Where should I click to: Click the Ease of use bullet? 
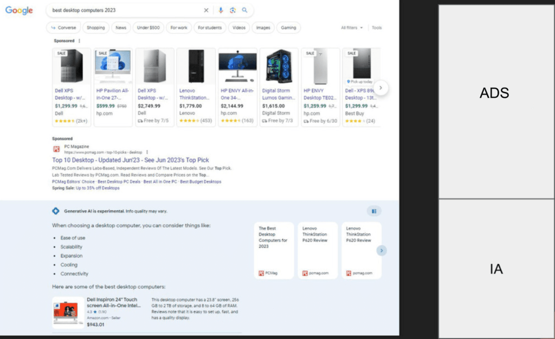click(73, 238)
